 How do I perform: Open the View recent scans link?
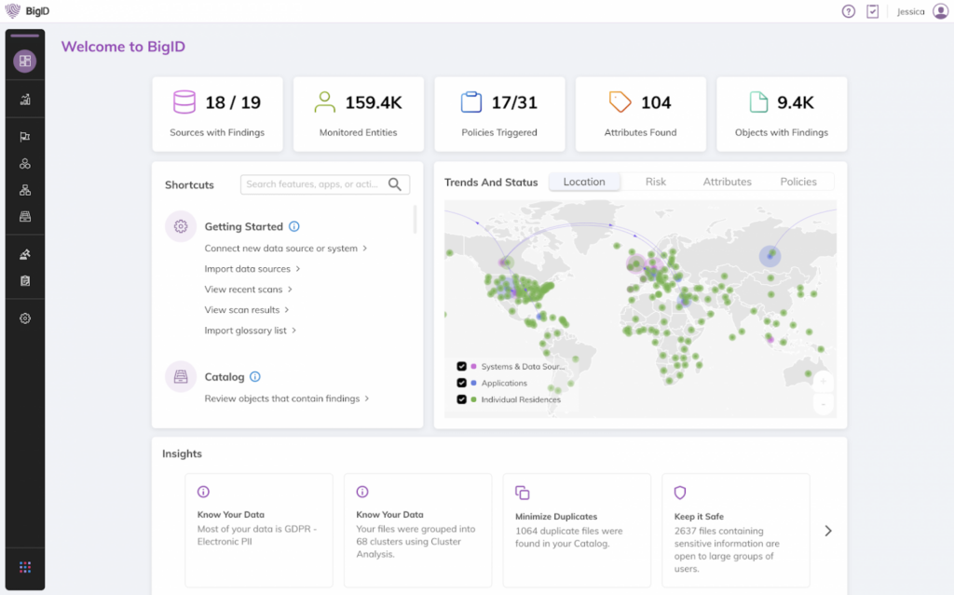point(243,290)
